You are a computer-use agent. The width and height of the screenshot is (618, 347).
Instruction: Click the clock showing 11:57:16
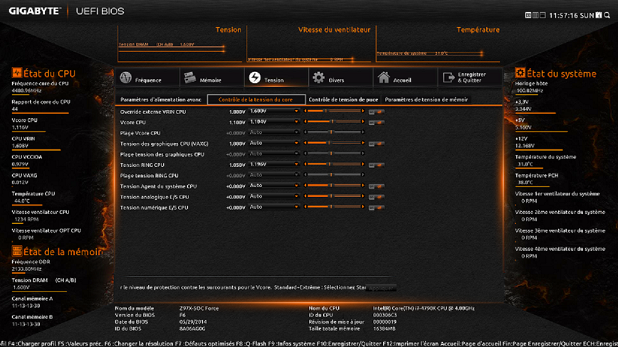click(563, 16)
